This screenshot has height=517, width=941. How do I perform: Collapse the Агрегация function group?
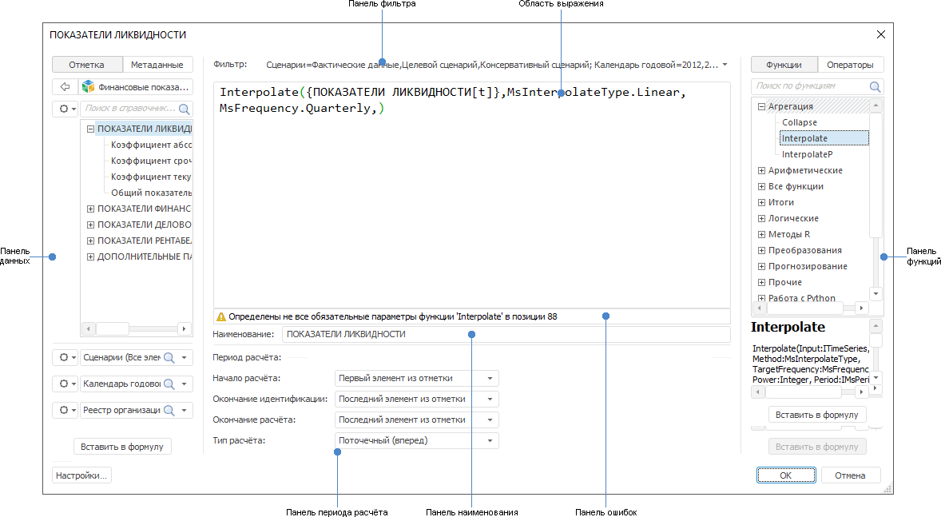[x=761, y=106]
